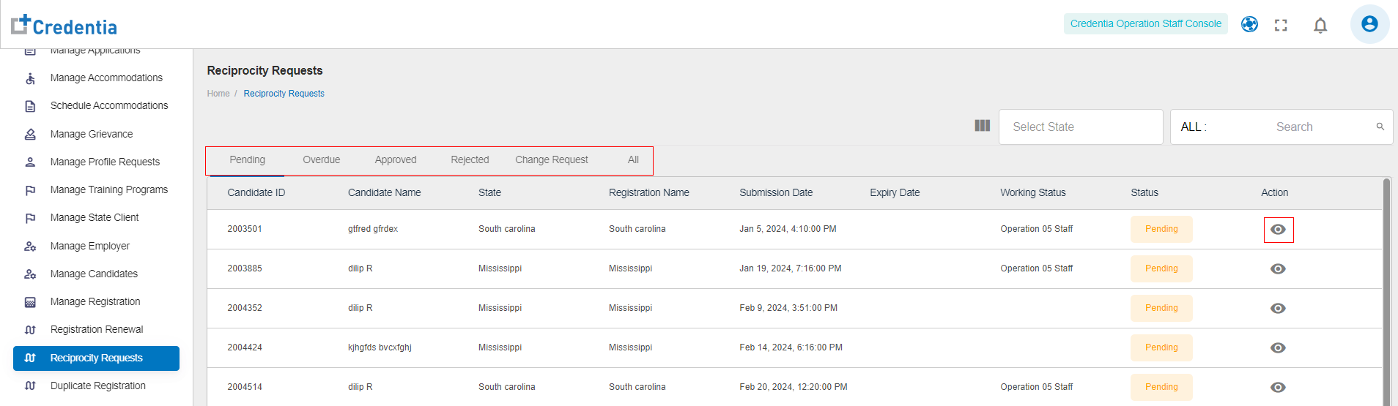Image resolution: width=1398 pixels, height=406 pixels.
Task: Open the column chooser icon
Action: point(982,126)
